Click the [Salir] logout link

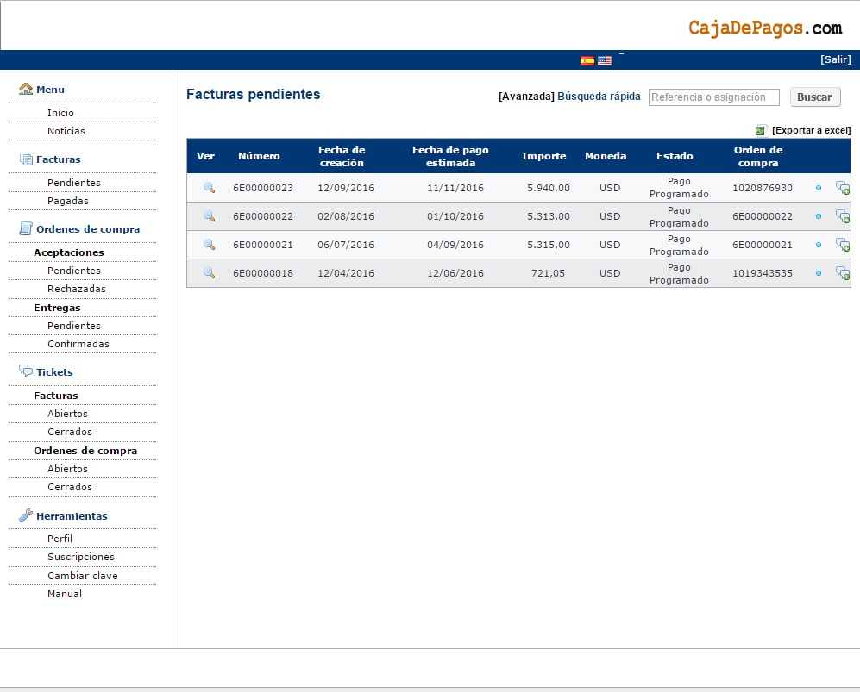pyautogui.click(x=836, y=59)
